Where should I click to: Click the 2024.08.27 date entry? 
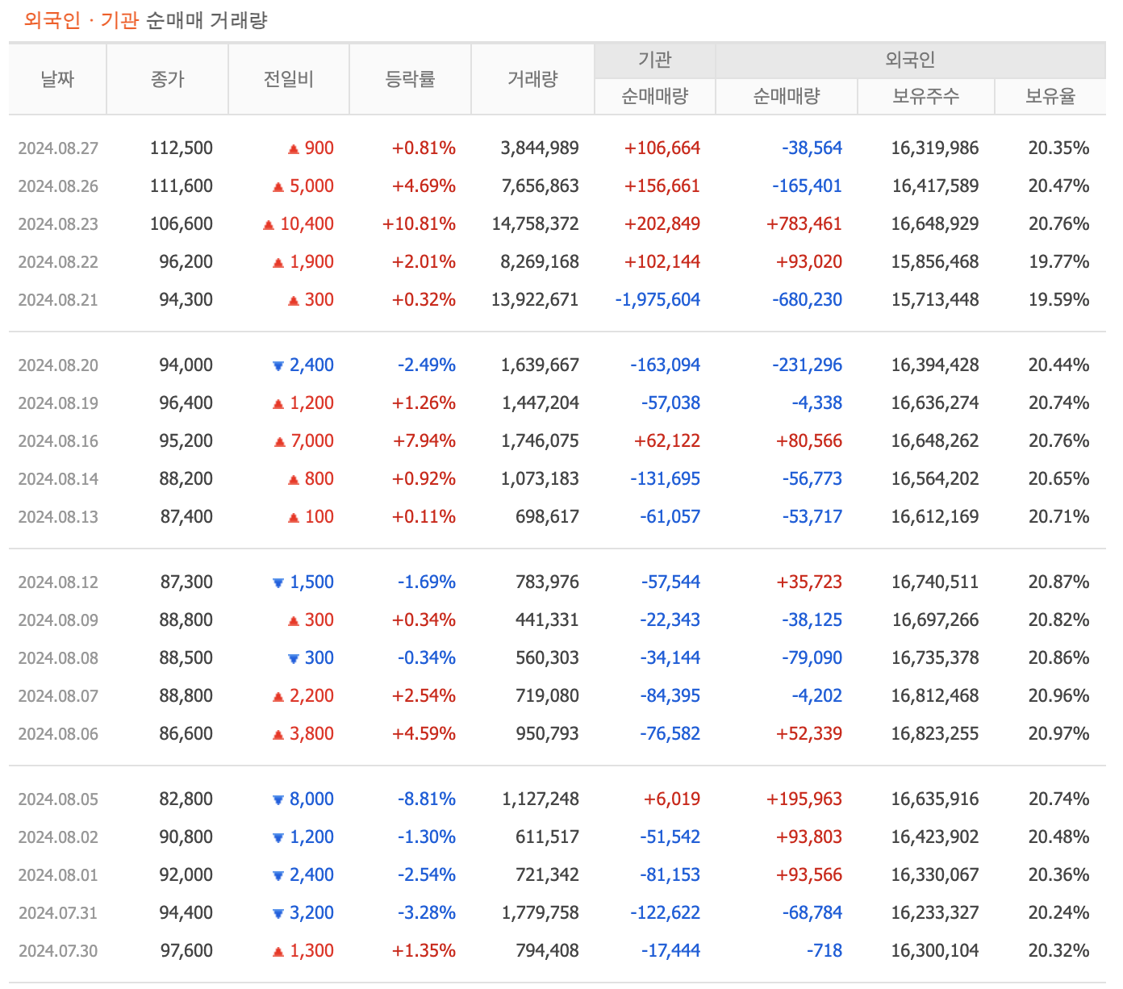coord(57,148)
